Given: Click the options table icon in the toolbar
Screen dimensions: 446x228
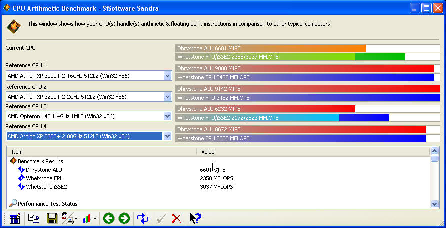Looking at the screenshot, I should (15, 219).
